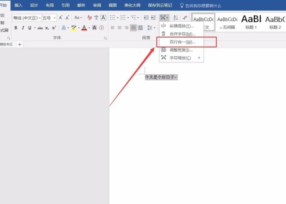
Task: Toggle strikethrough text formatting
Action: 40,28
